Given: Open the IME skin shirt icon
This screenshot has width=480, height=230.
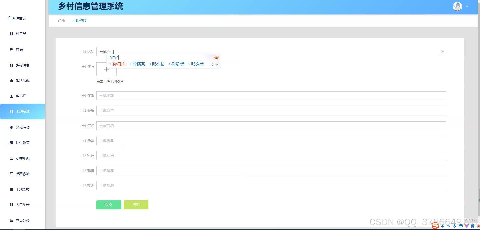Looking at the screenshot, I should (x=467, y=226).
